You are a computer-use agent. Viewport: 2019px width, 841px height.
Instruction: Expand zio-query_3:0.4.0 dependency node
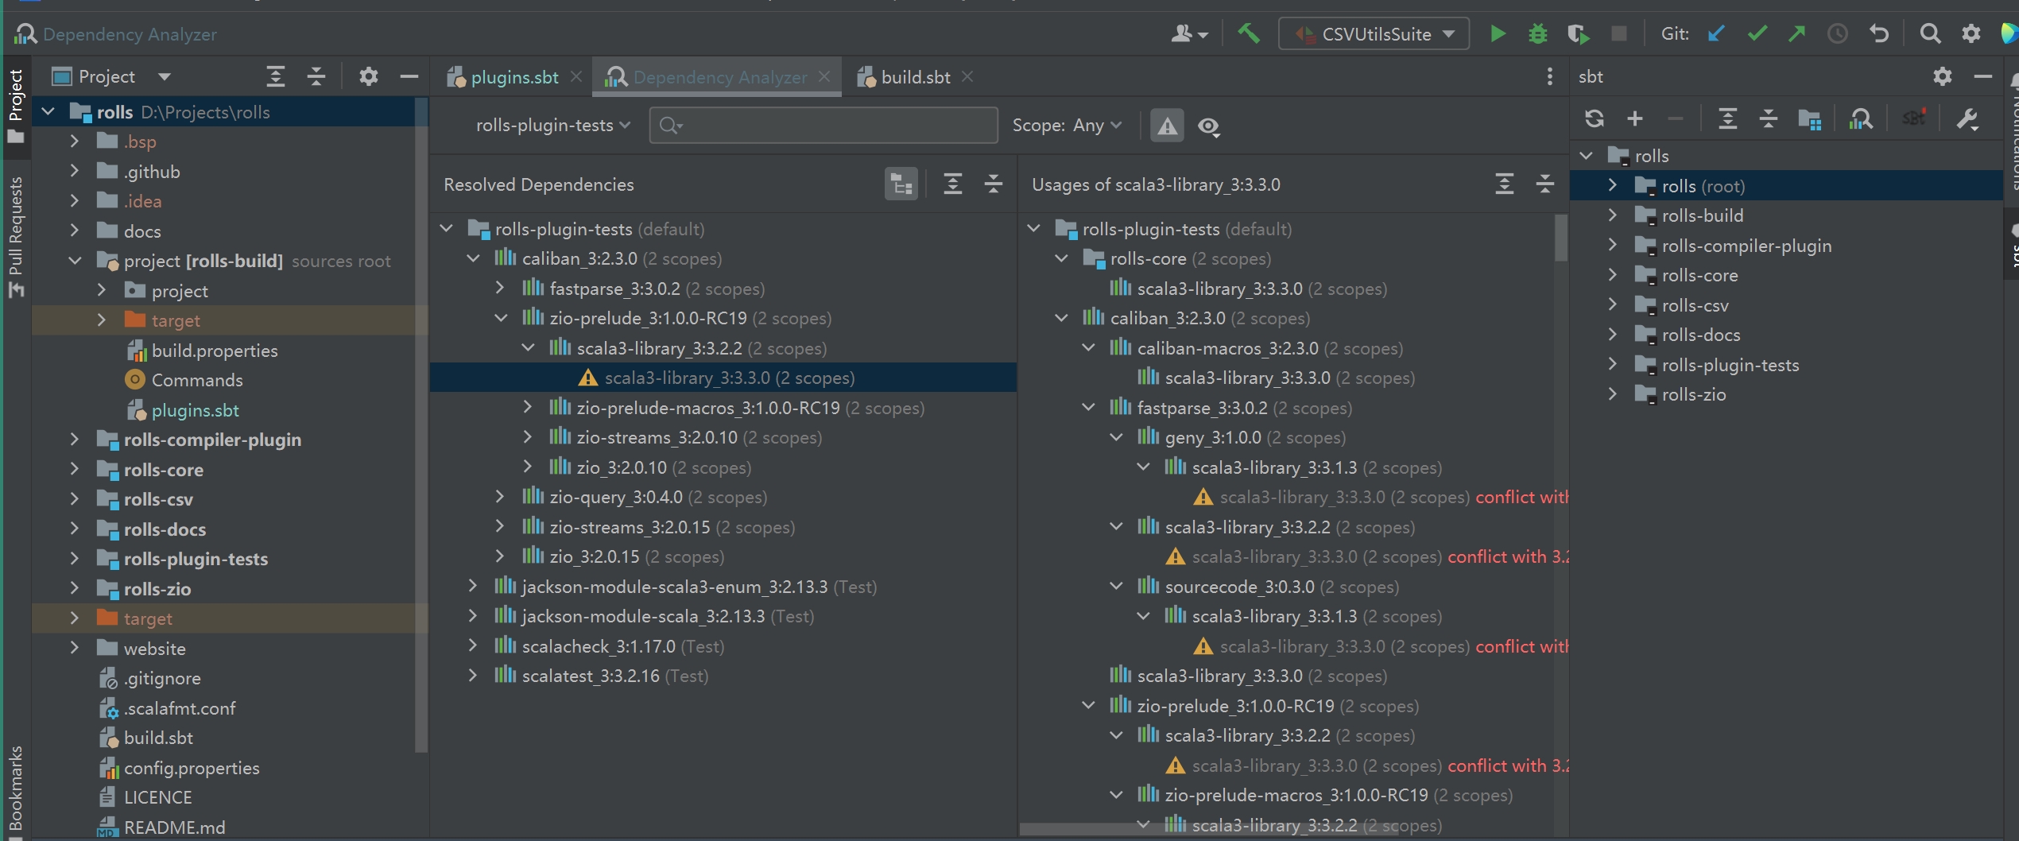(x=500, y=497)
